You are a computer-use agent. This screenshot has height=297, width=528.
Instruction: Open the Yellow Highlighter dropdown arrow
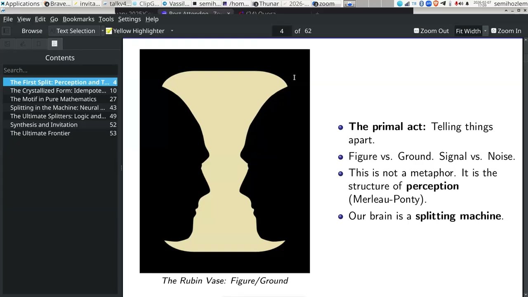tap(172, 31)
